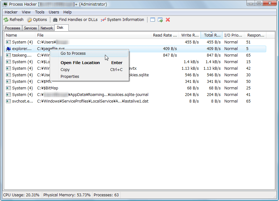Click the System icon in the 546 B/s row
The height and width of the screenshot is (201, 279).
(8, 75)
